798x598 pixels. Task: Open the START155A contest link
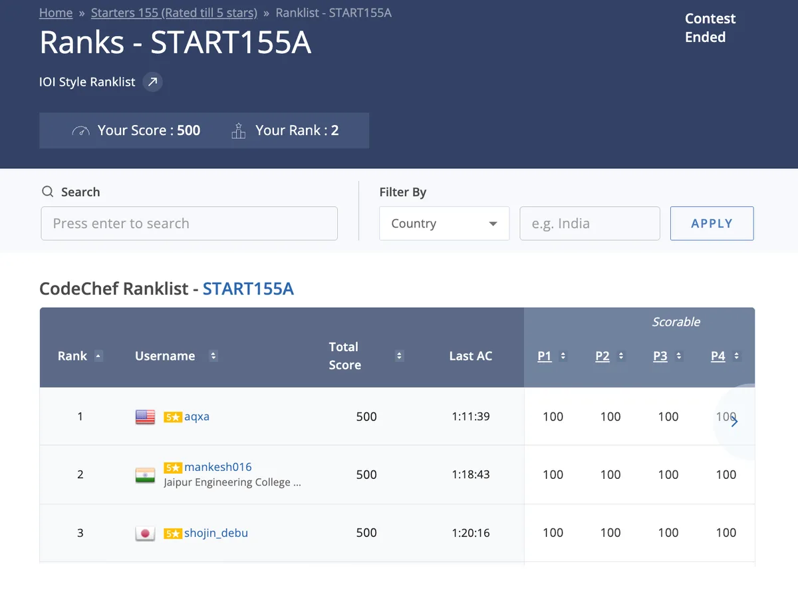coord(248,289)
